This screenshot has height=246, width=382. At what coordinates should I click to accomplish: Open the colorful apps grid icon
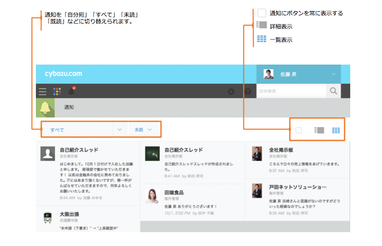[x=57, y=91]
